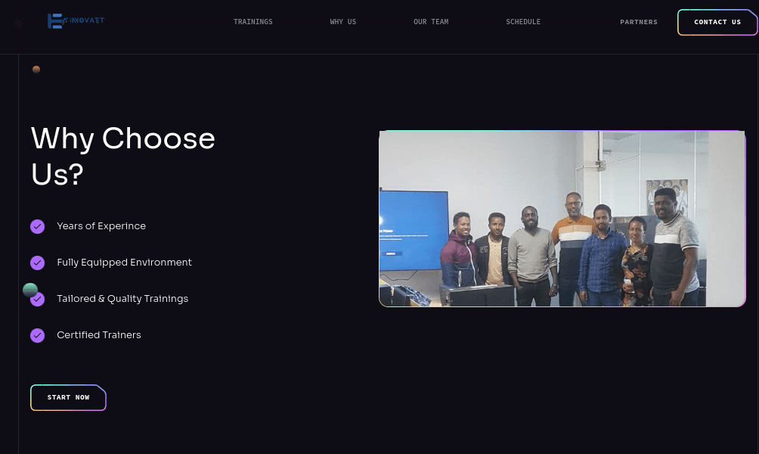
Task: Click the team group photo
Action: [x=562, y=219]
